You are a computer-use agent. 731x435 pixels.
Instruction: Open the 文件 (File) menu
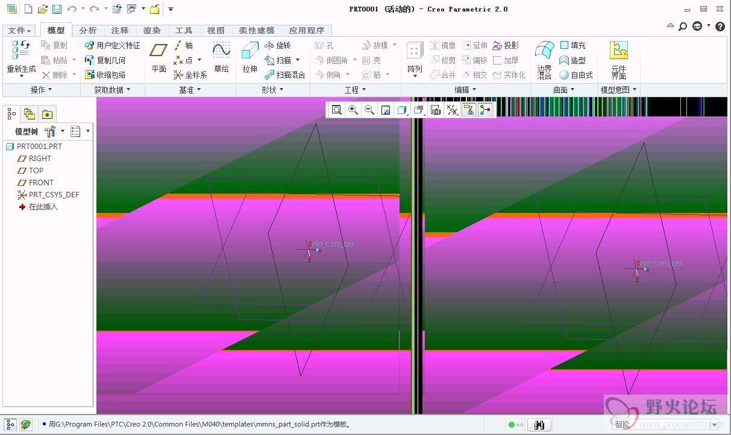click(19, 30)
